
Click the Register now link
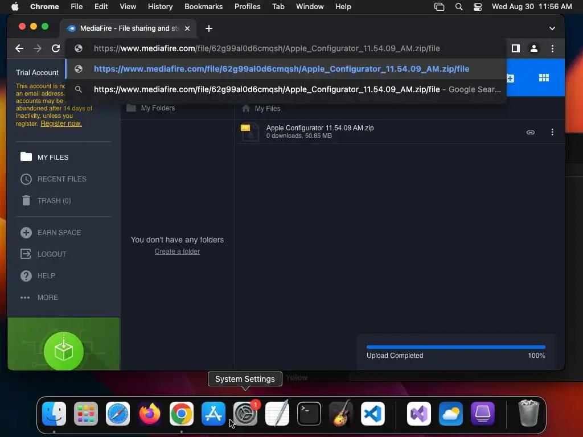point(61,123)
